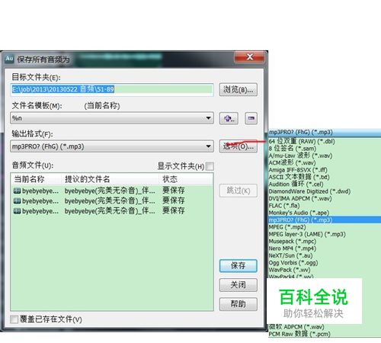381x343 pixels.
Task: Select MPEG layer-3 (LAME) (*.mp3) format
Action: [325, 234]
